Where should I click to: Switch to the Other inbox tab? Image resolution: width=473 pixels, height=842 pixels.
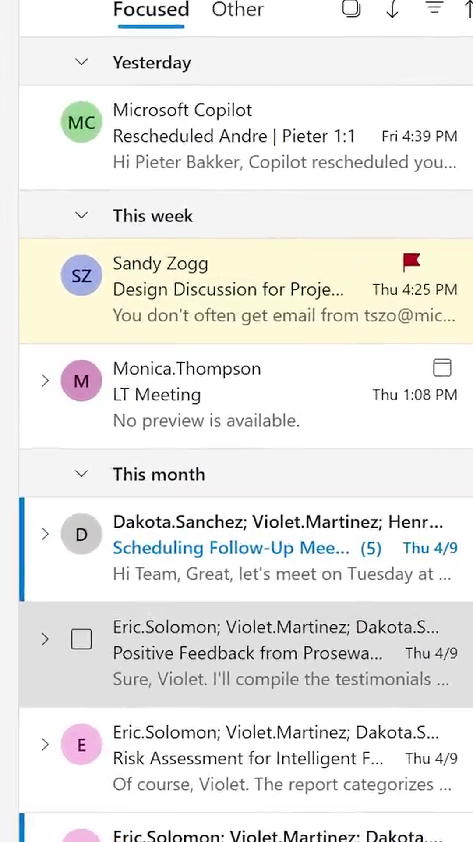[x=237, y=10]
